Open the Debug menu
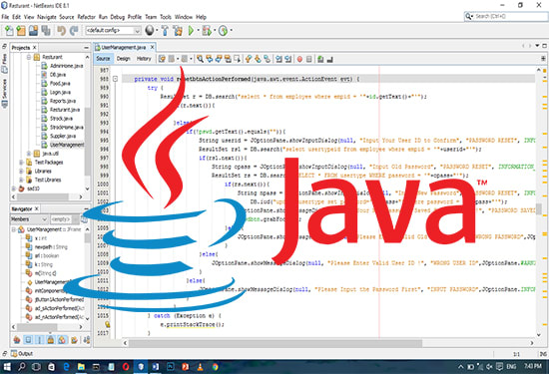Viewport: 549px width, 374px height. pos(118,17)
